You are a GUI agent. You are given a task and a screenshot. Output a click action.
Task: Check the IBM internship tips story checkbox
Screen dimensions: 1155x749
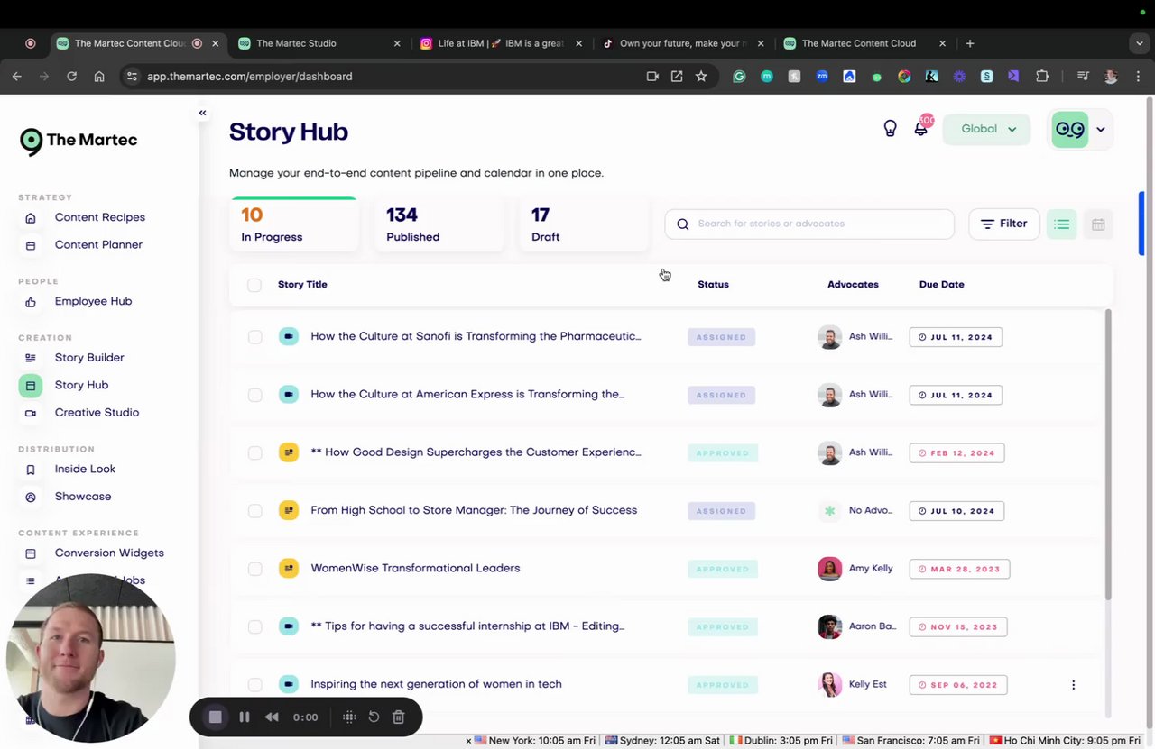point(254,626)
